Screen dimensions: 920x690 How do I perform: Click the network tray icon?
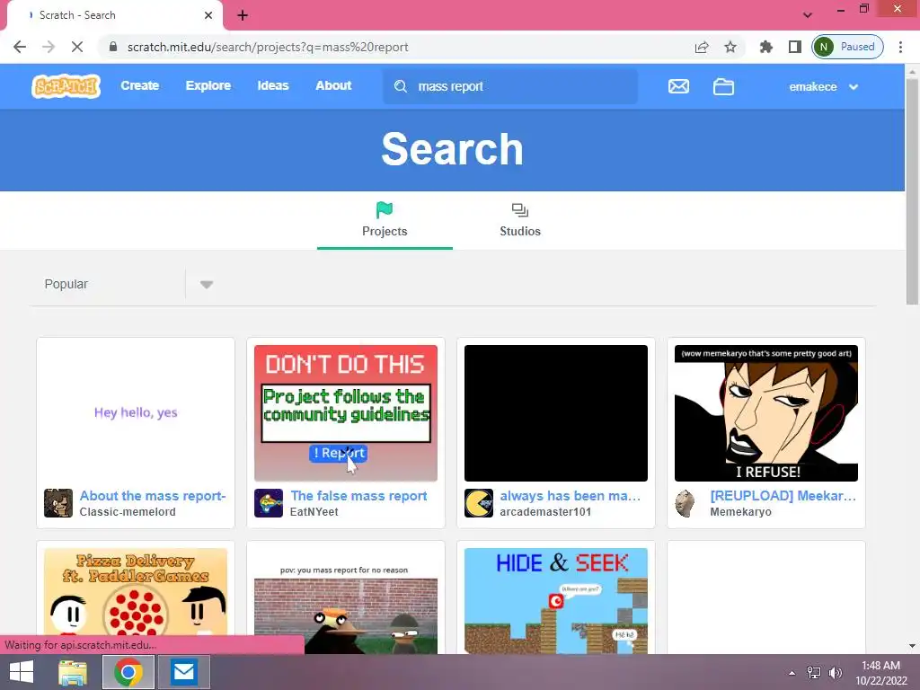[x=814, y=672]
